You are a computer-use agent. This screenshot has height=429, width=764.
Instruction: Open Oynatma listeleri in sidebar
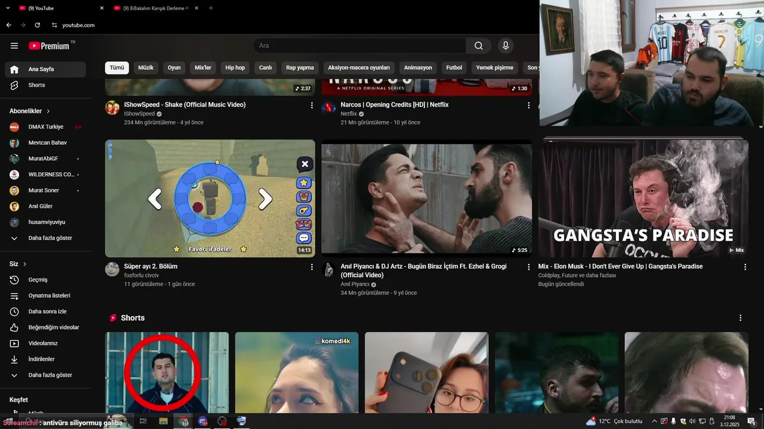point(45,296)
